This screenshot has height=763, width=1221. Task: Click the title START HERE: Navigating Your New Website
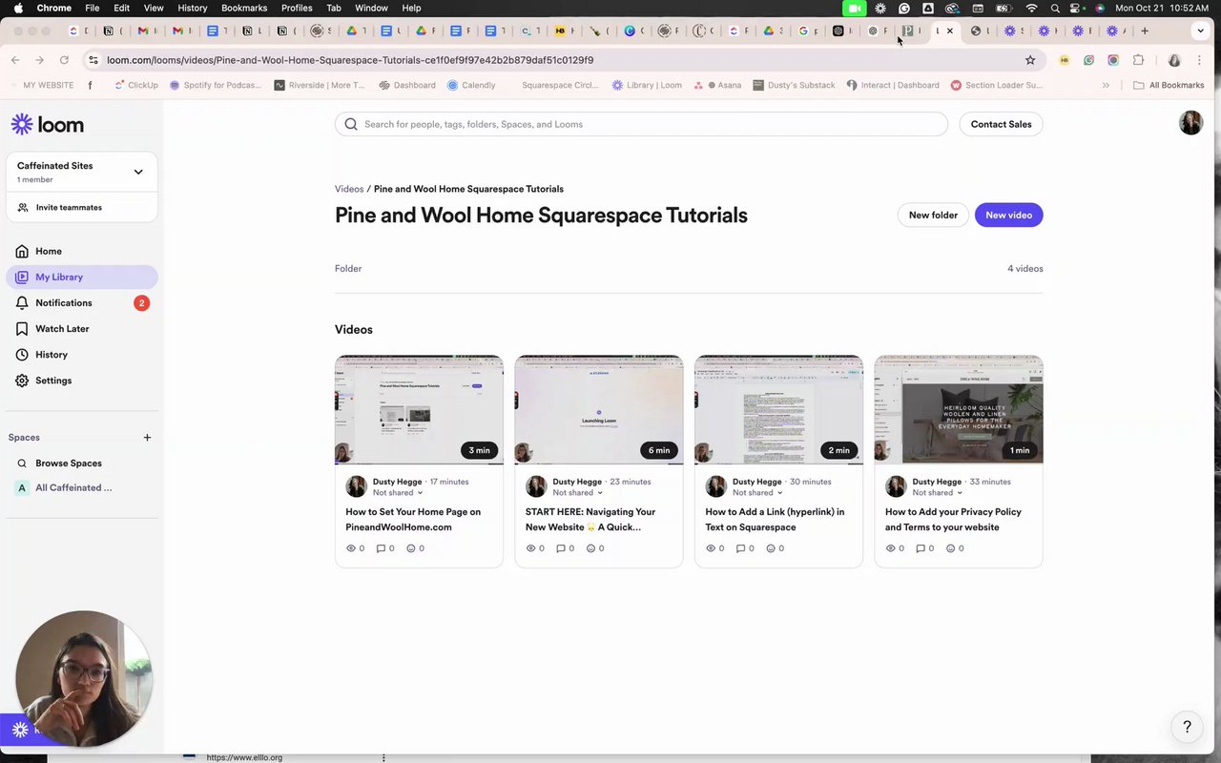point(590,519)
